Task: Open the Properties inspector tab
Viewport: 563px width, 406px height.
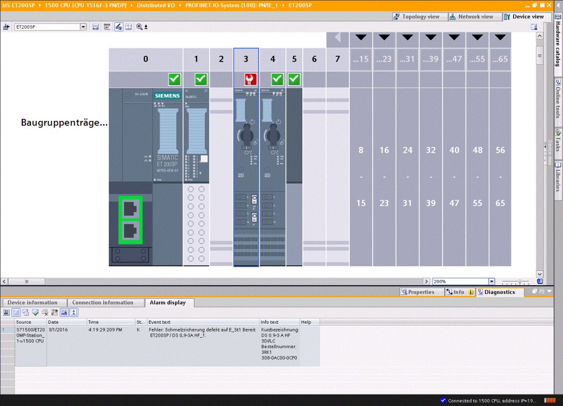Action: tap(418, 292)
